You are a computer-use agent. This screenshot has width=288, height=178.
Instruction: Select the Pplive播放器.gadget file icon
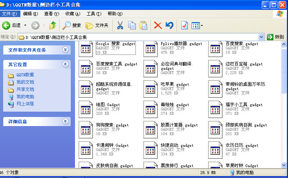150,49
